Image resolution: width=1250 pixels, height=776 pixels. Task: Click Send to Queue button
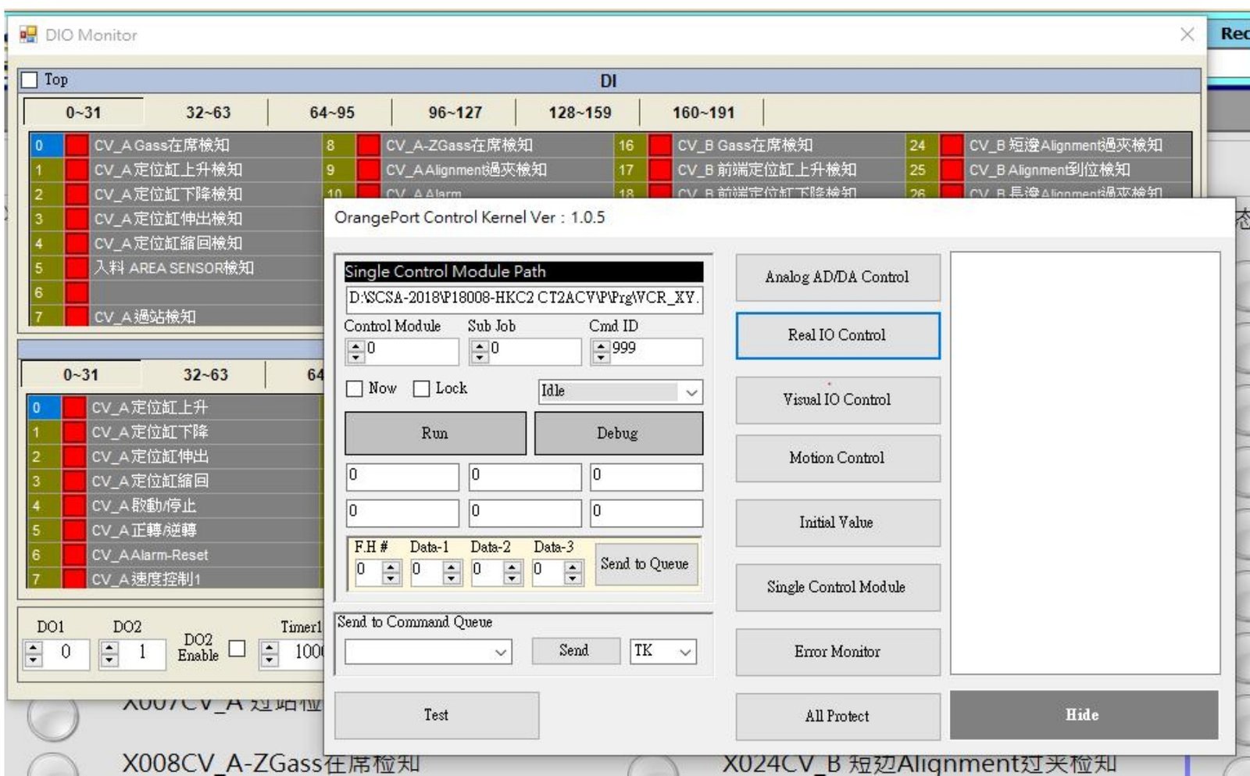click(x=645, y=563)
